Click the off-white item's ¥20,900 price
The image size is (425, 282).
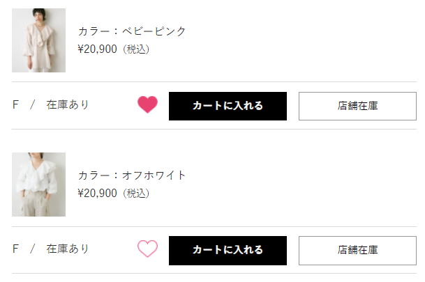point(98,194)
